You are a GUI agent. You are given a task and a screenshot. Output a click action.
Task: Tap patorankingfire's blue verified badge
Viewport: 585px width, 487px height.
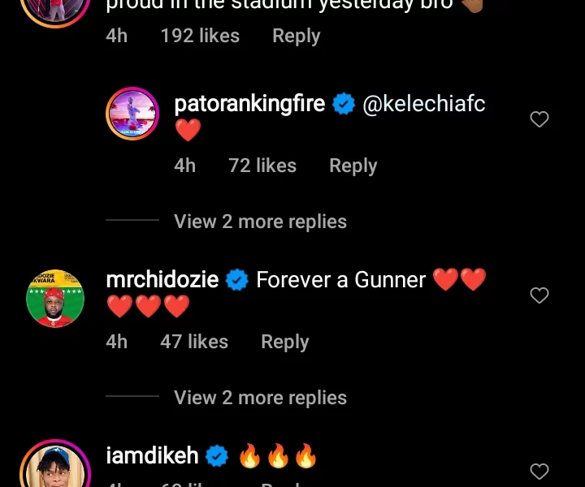pos(344,104)
